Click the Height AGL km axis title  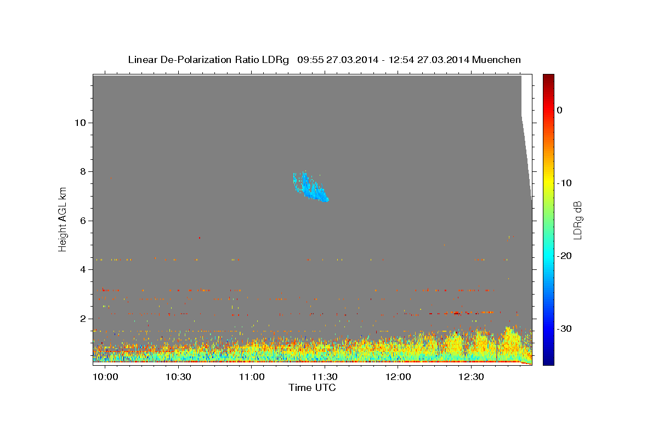(63, 219)
